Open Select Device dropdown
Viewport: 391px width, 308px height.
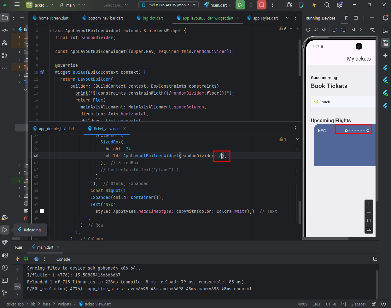coord(116,5)
